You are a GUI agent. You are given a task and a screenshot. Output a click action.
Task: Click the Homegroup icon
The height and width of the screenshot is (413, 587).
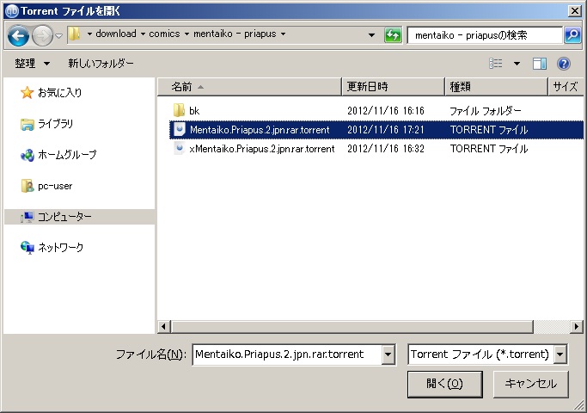pos(27,155)
